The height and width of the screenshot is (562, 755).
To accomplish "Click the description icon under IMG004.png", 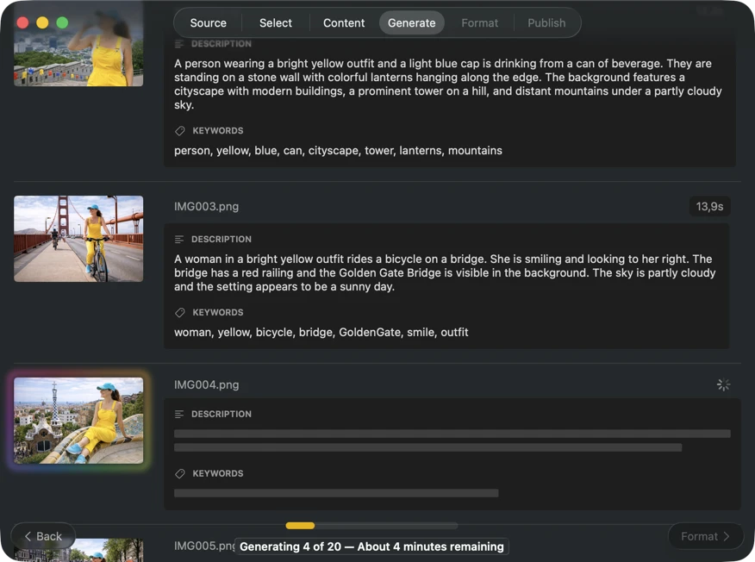I will [179, 415].
